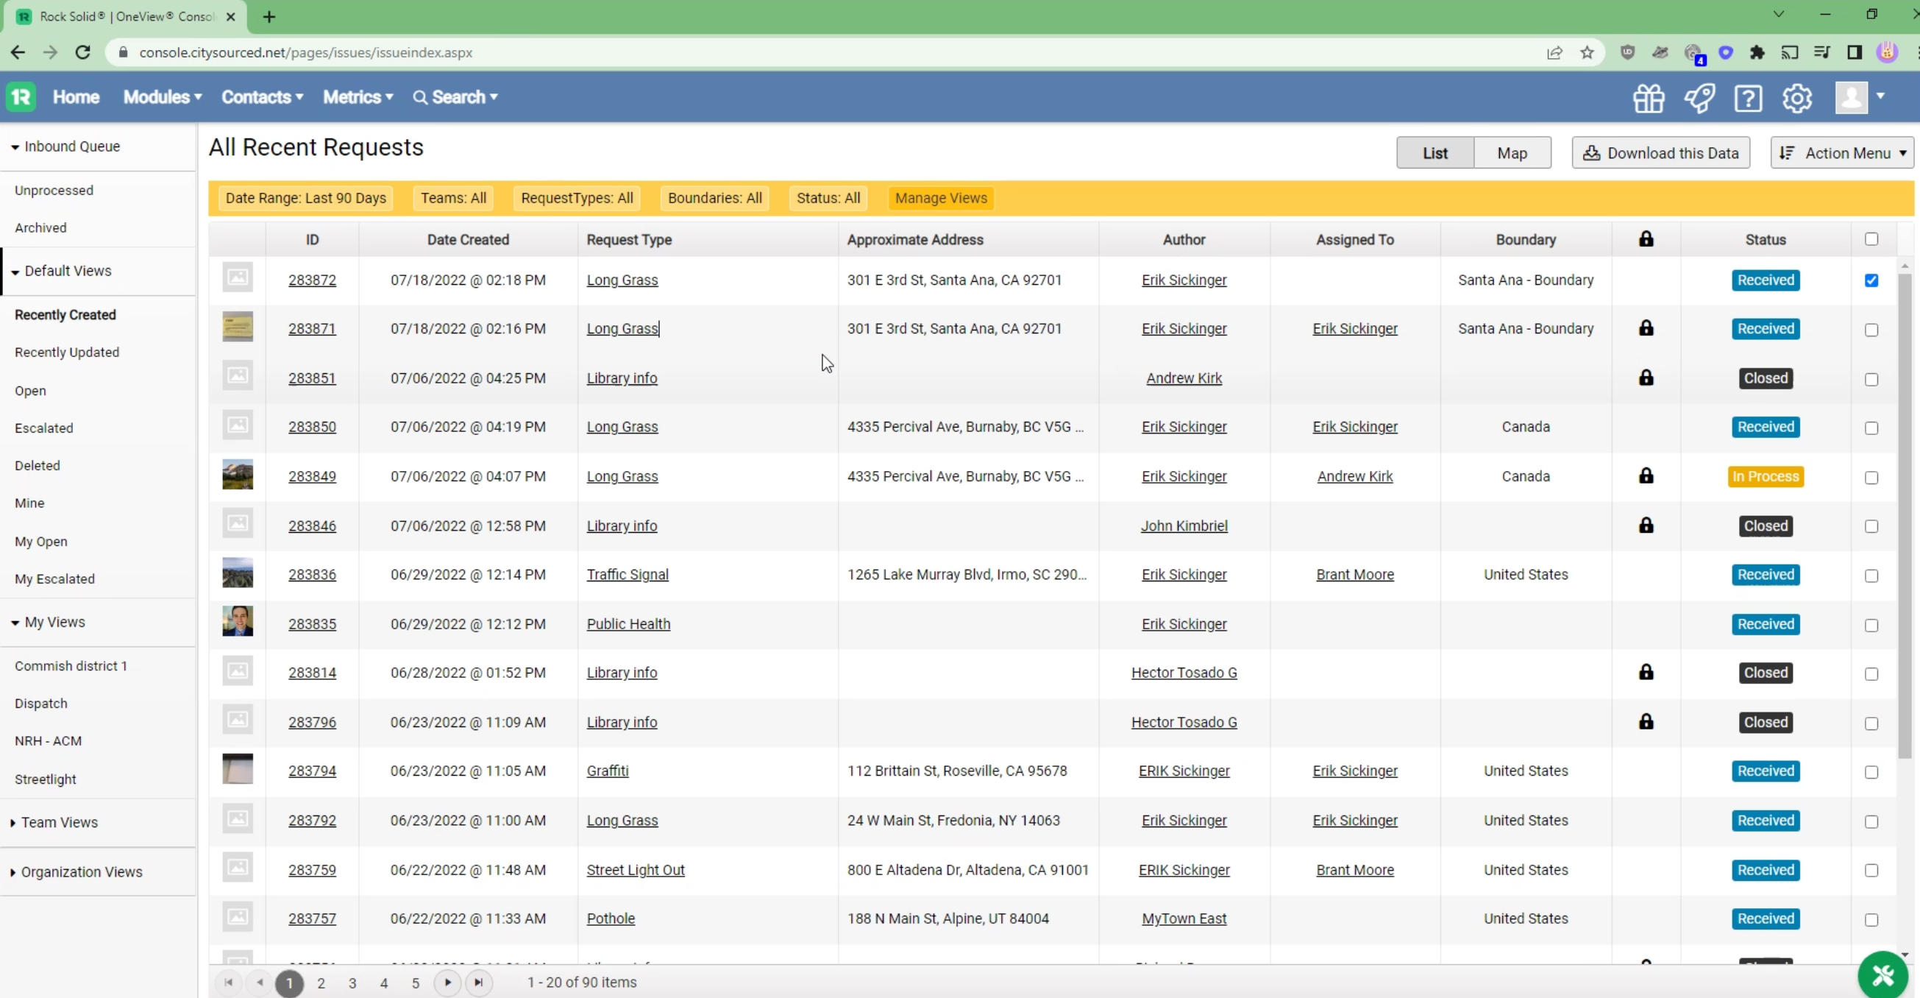Open request 283796 via its ID link
The height and width of the screenshot is (998, 1920).
pos(312,721)
